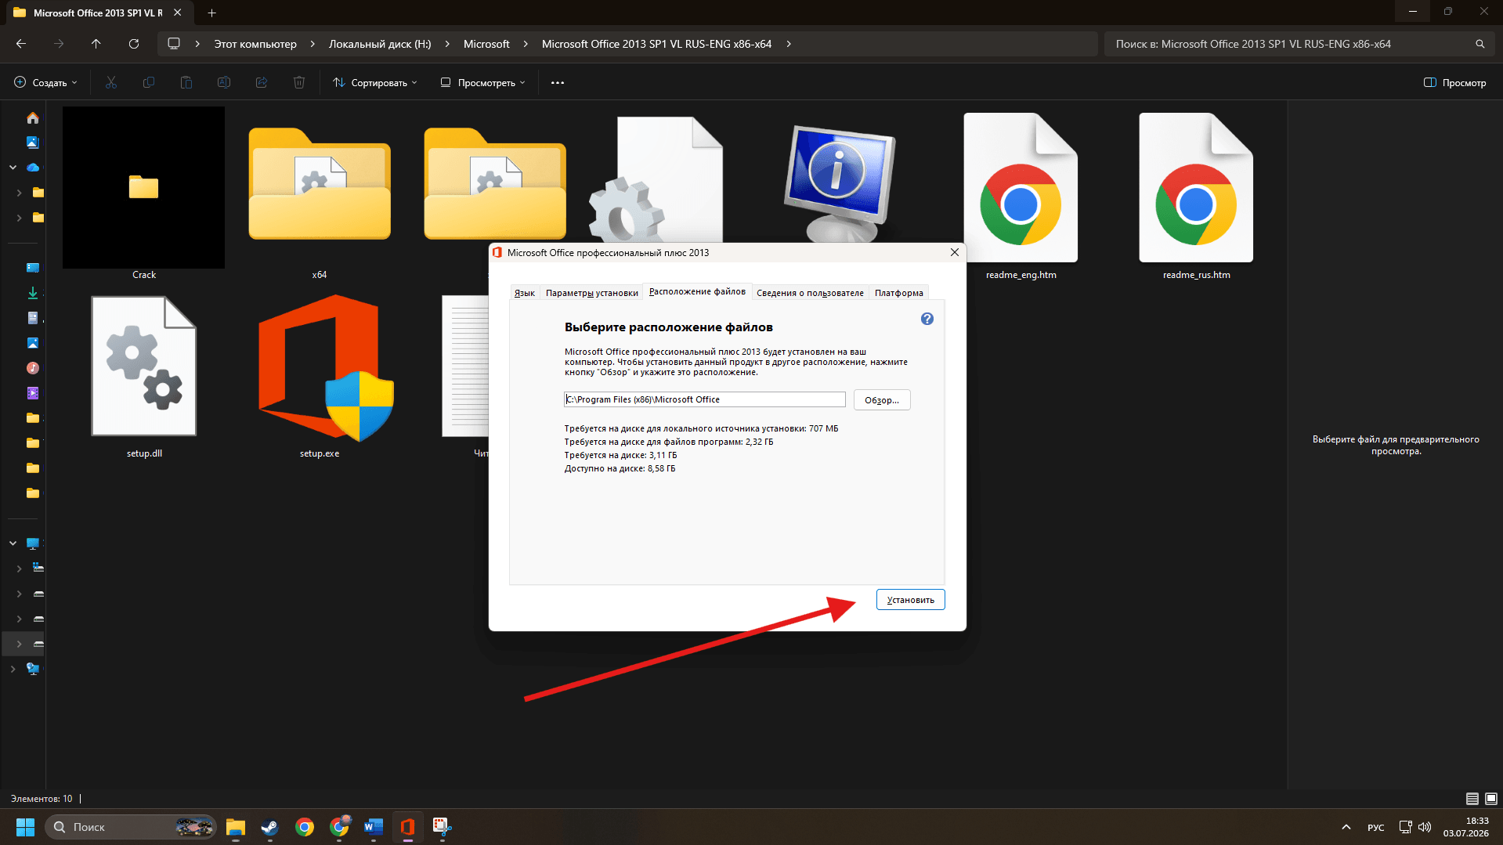Switch to large icons view

coord(1491,799)
